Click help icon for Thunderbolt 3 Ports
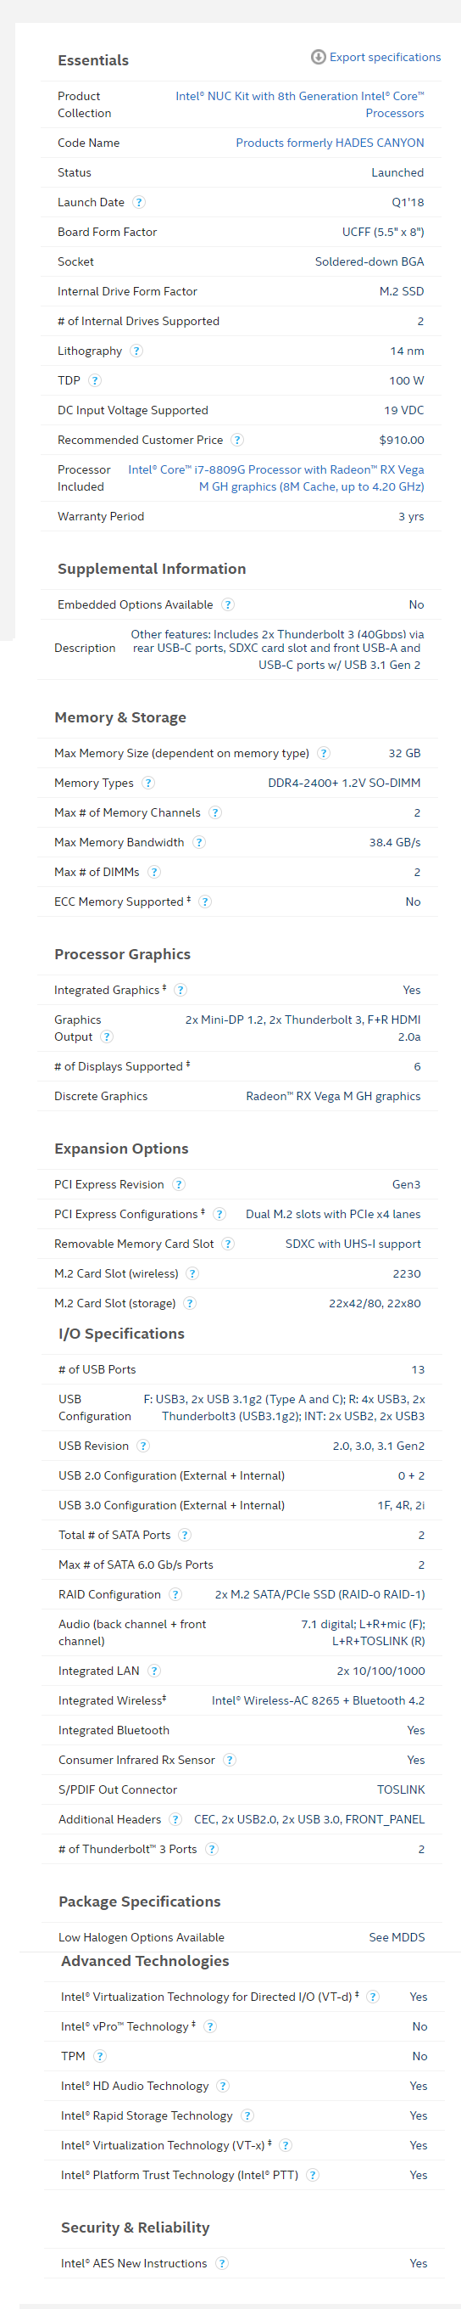 212,1849
